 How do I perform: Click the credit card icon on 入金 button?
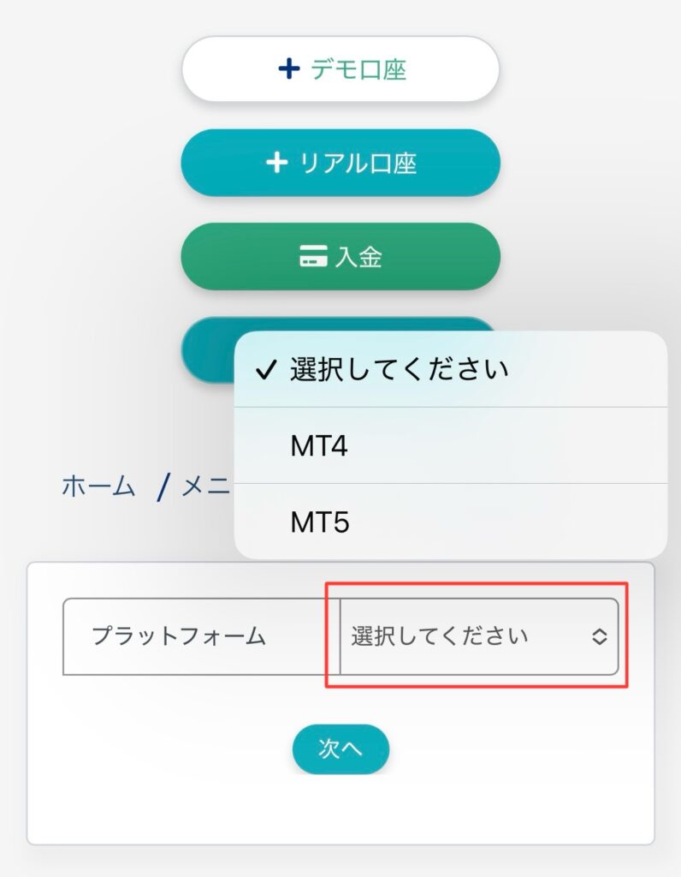(x=313, y=256)
